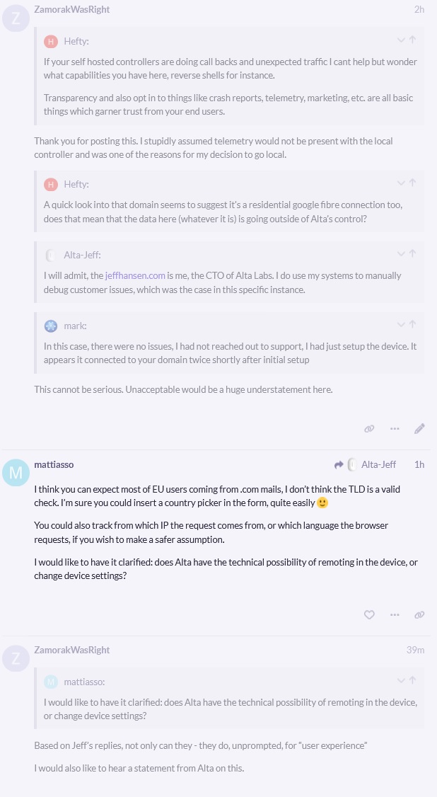This screenshot has width=437, height=797.
Task: Click the pencil edit icon on the 2h post
Action: [x=419, y=429]
